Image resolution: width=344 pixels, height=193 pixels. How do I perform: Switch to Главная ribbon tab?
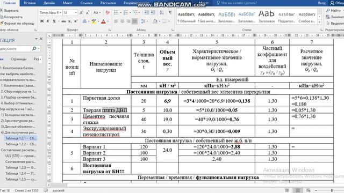click(x=10, y=3)
